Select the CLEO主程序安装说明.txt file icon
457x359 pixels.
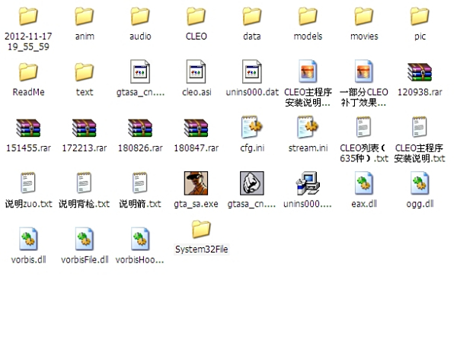pyautogui.click(x=420, y=127)
